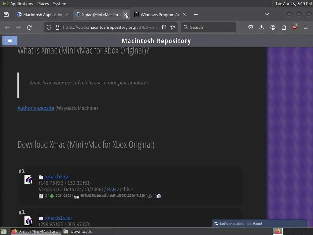Click folder icon beside xmacb2.rar
Screen dimensions: 313x235
(41, 177)
